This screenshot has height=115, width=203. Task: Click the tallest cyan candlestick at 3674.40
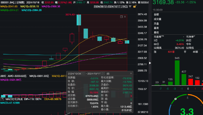click(x=79, y=20)
